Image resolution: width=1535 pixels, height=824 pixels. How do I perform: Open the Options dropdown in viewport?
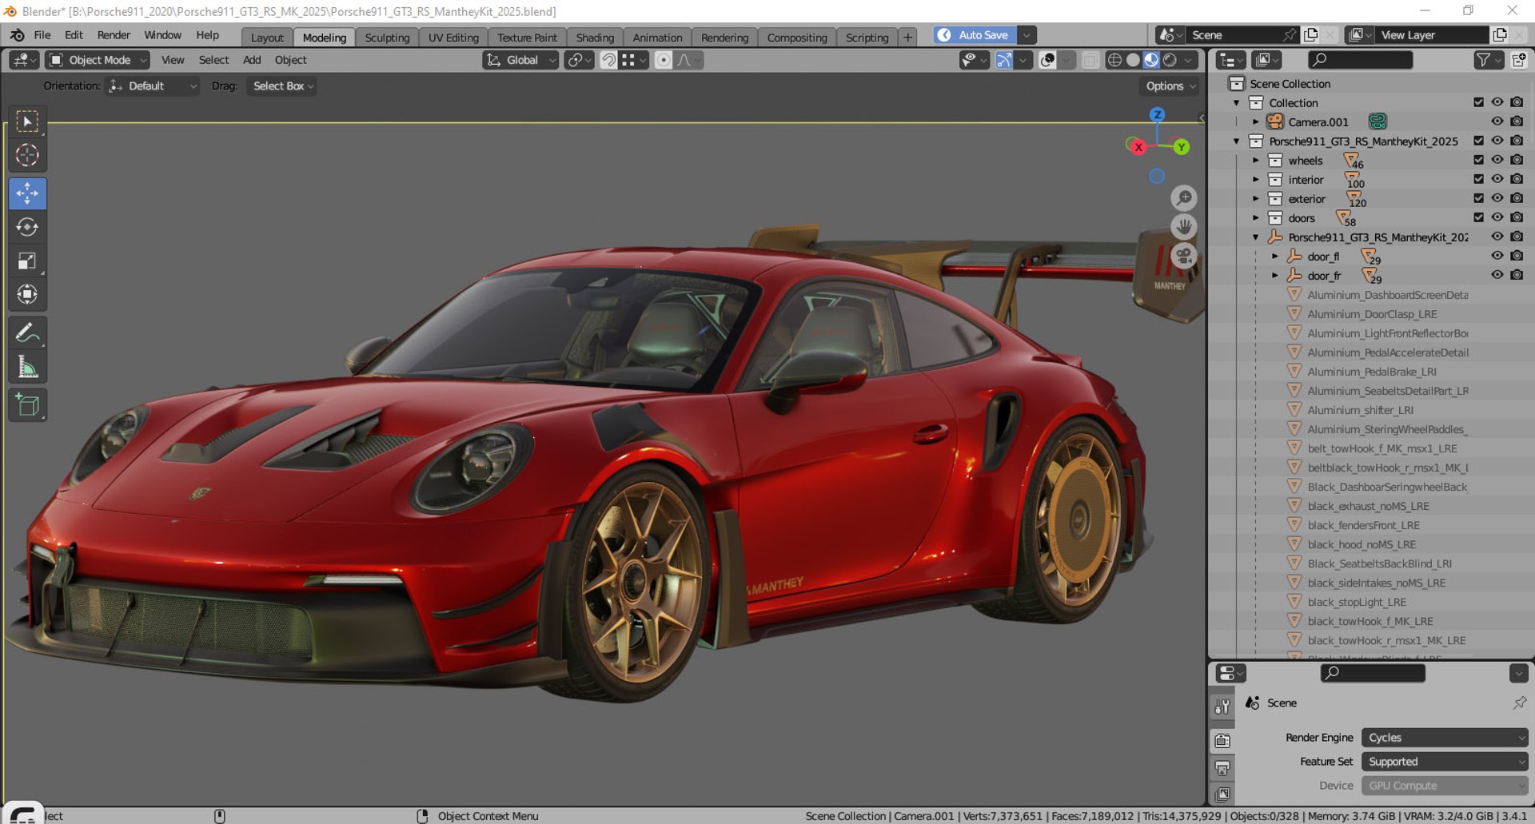point(1170,86)
